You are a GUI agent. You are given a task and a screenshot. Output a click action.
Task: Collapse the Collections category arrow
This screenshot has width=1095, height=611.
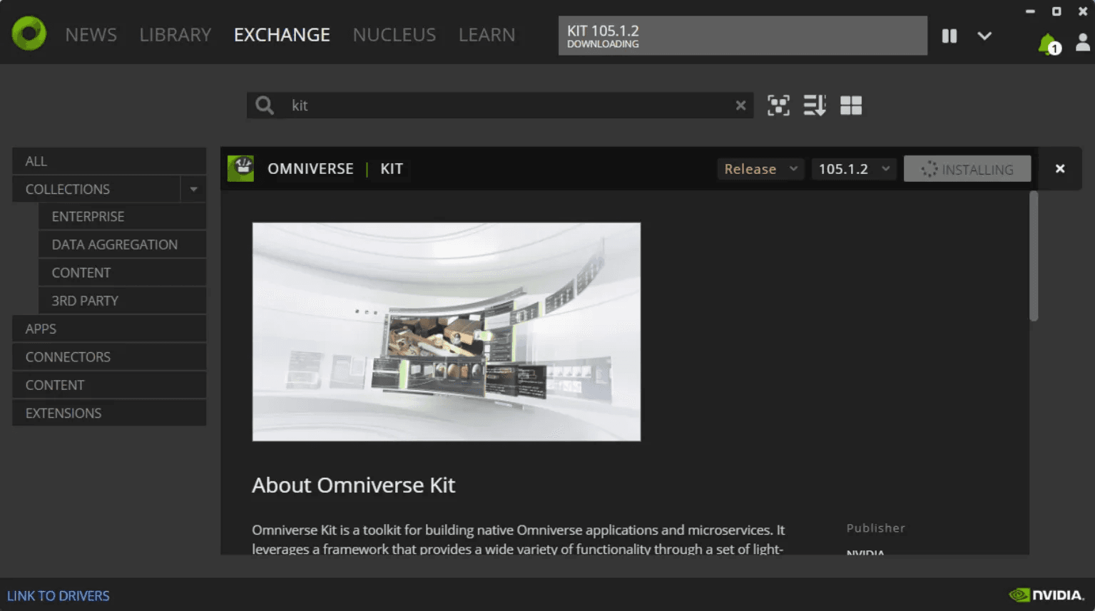click(x=193, y=190)
